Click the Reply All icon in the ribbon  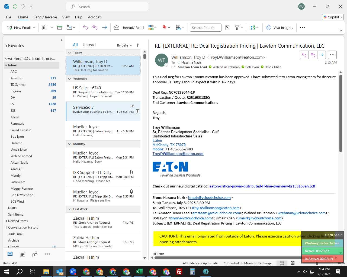coord(95,28)
